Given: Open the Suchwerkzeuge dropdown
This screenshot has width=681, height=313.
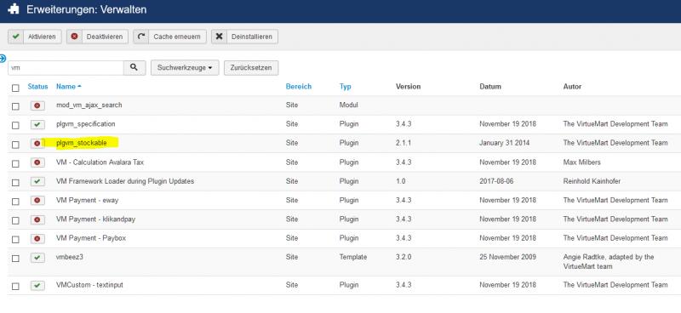Looking at the screenshot, I should click(185, 68).
